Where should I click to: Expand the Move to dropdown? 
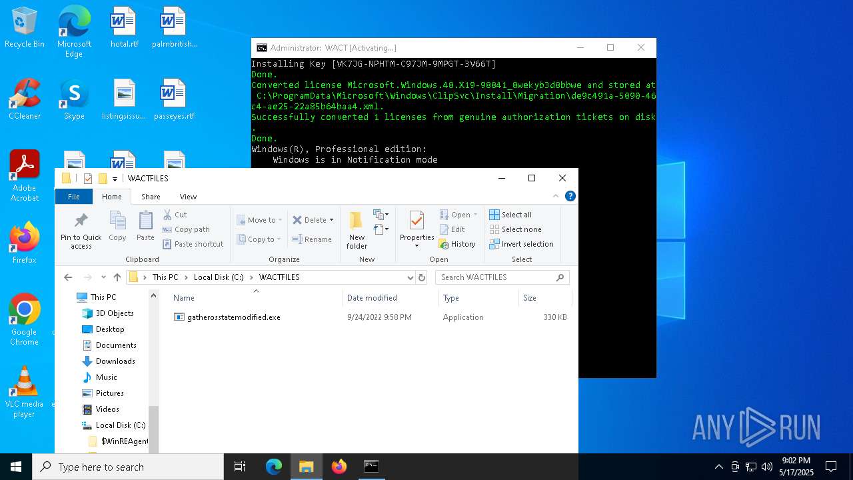[280, 220]
